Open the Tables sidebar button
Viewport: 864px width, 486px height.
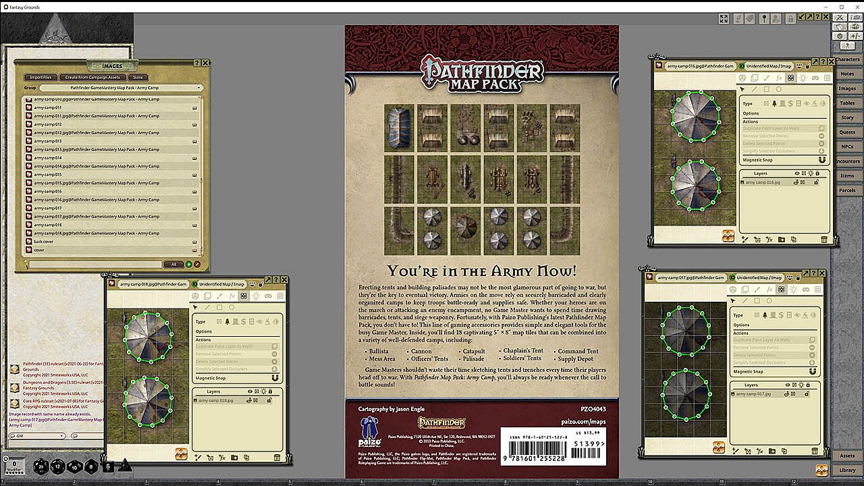pos(847,103)
